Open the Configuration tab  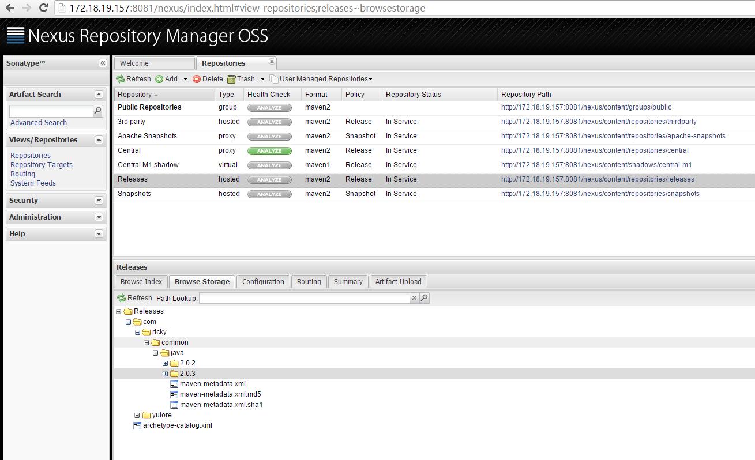click(x=263, y=282)
